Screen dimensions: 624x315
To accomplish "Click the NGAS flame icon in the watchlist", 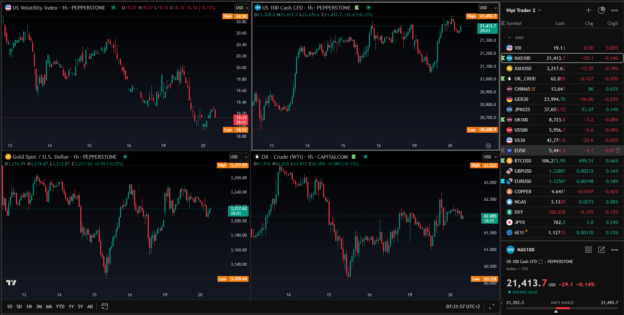I will [509, 202].
